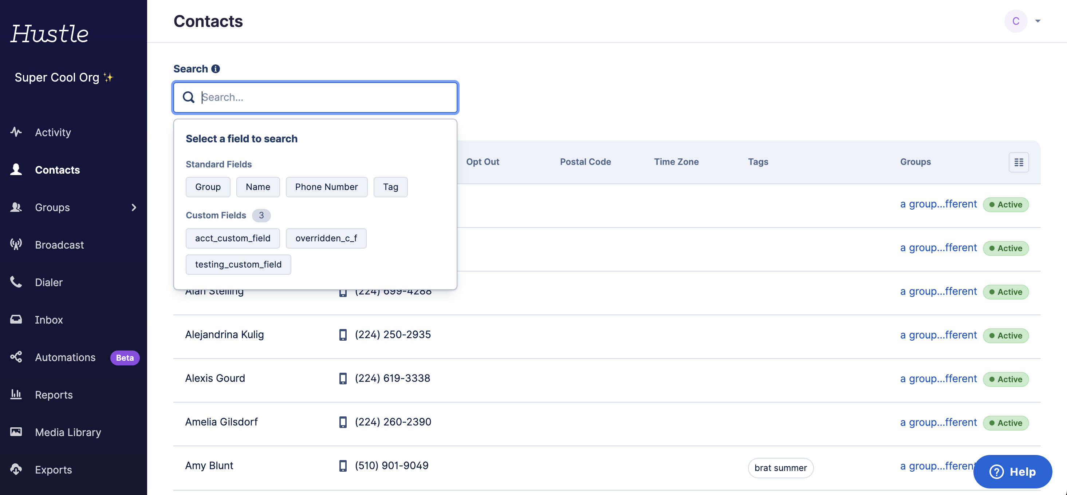This screenshot has height=495, width=1067.
Task: Click phone icon beside Amelia Gilsdorf's number
Action: pyautogui.click(x=343, y=422)
